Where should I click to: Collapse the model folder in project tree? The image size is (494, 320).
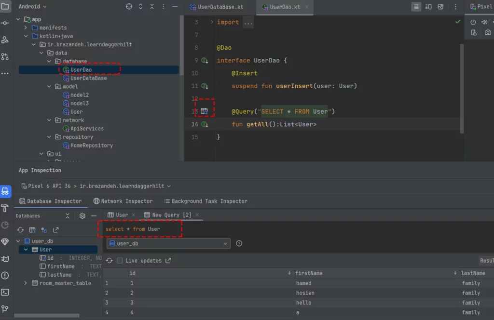[x=49, y=87]
